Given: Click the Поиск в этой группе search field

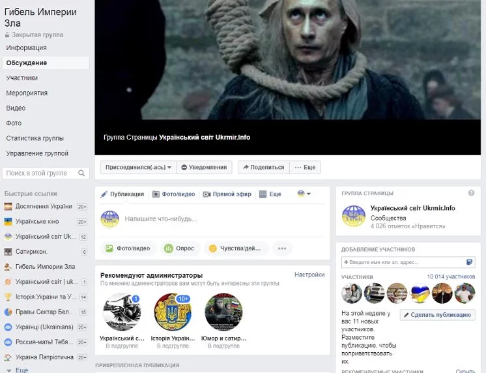Looking at the screenshot, I should point(46,173).
